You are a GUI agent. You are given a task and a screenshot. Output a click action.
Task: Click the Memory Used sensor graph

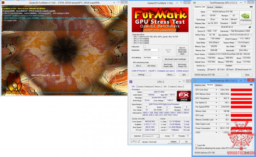point(241,111)
